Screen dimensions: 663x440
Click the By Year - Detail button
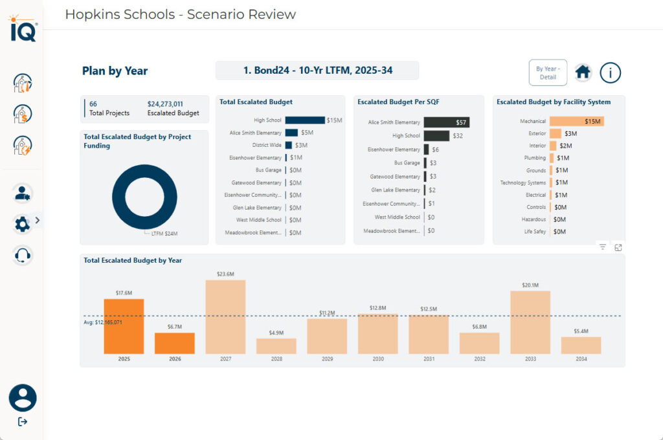coord(548,72)
